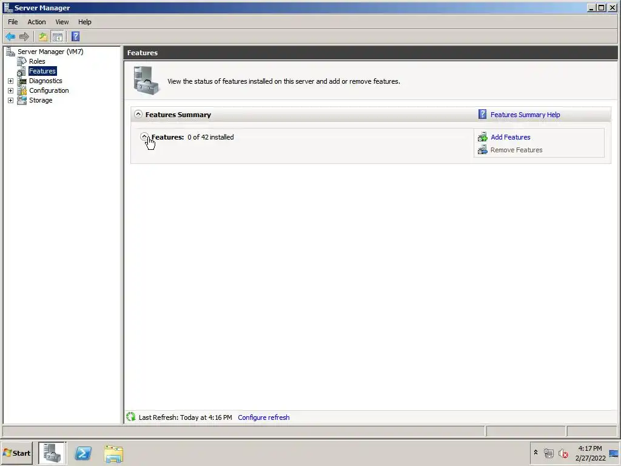Click the Diagnostics node icon

[22, 81]
